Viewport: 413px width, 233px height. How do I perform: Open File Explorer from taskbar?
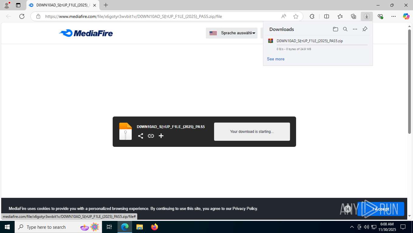click(139, 227)
